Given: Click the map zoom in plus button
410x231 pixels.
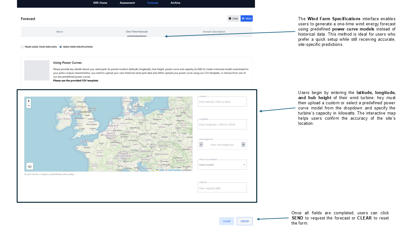Looking at the screenshot, I should (x=29, y=101).
